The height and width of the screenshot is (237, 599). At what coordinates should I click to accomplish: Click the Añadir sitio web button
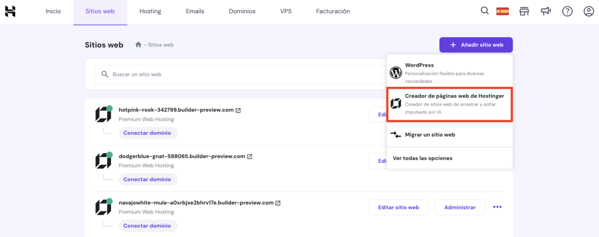click(x=476, y=45)
